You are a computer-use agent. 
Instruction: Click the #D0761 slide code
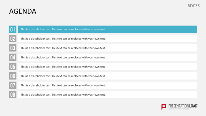tap(195, 6)
